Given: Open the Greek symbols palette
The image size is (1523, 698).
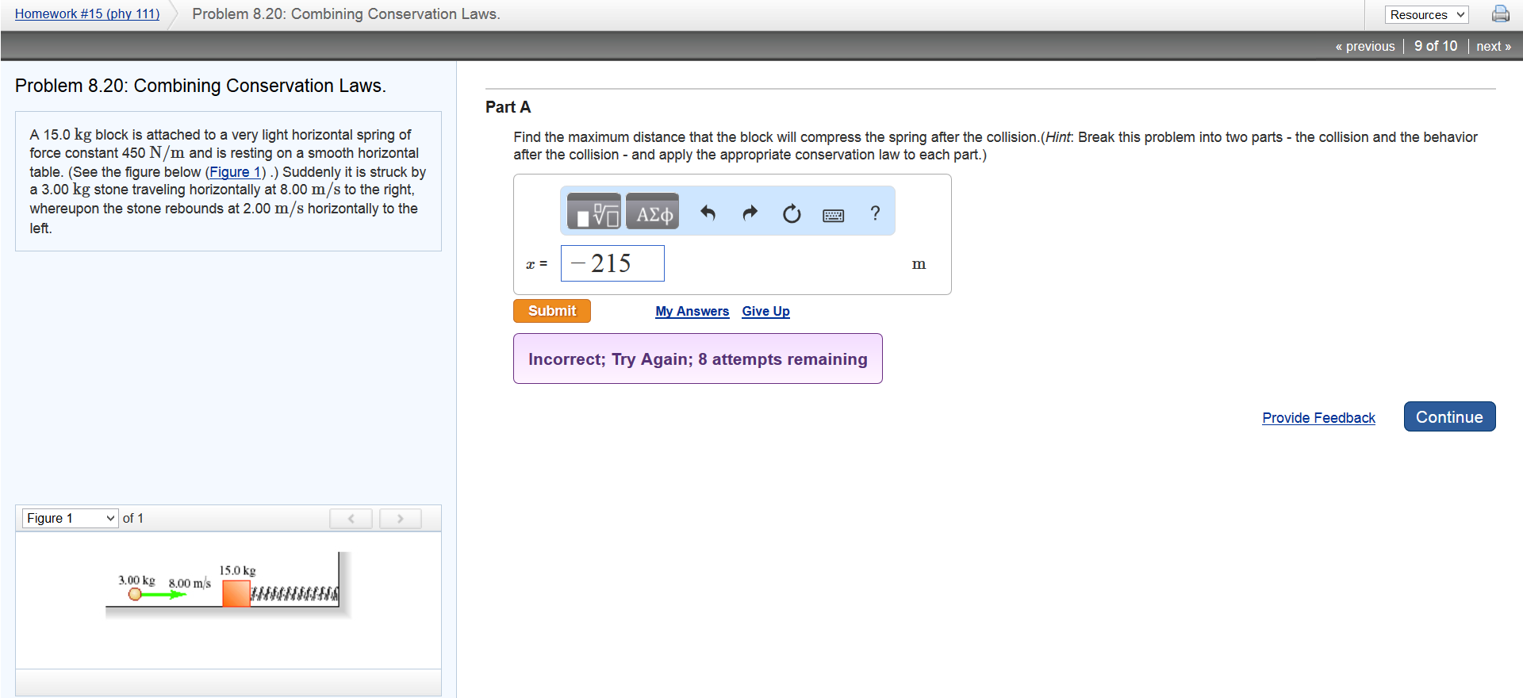Looking at the screenshot, I should point(653,213).
